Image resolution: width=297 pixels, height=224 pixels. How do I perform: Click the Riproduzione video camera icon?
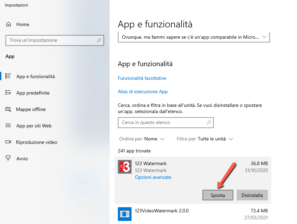point(8,142)
